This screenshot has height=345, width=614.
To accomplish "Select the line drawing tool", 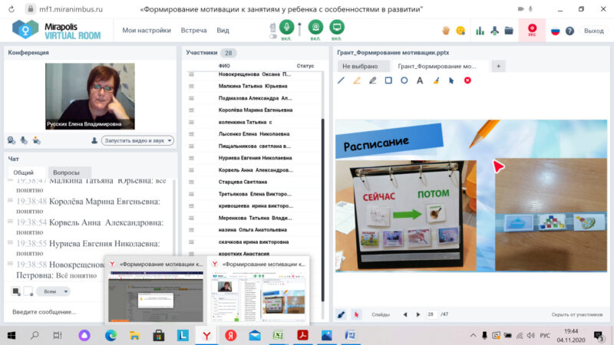I will coord(341,80).
